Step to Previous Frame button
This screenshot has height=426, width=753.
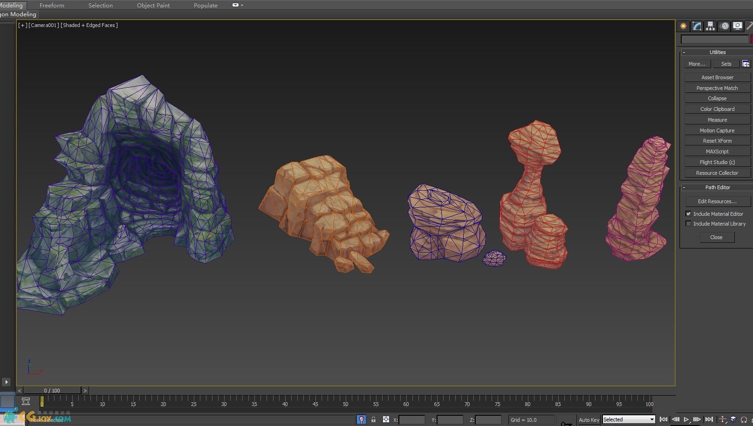[675, 419]
